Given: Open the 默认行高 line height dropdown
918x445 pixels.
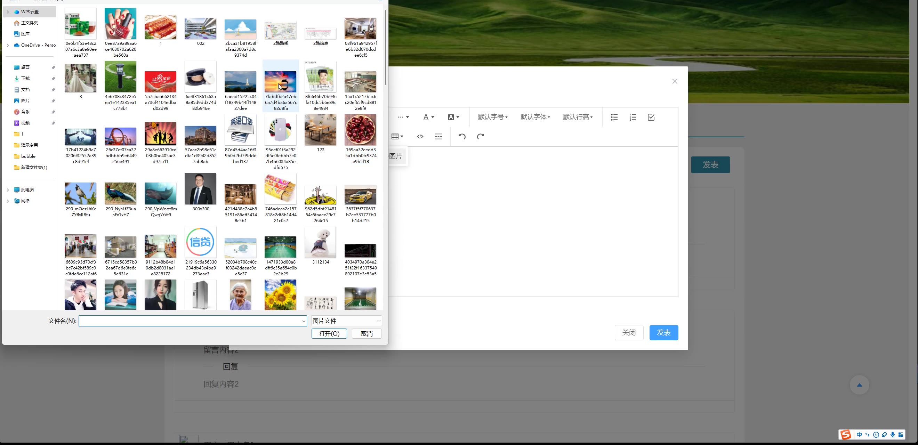Looking at the screenshot, I should [x=577, y=117].
